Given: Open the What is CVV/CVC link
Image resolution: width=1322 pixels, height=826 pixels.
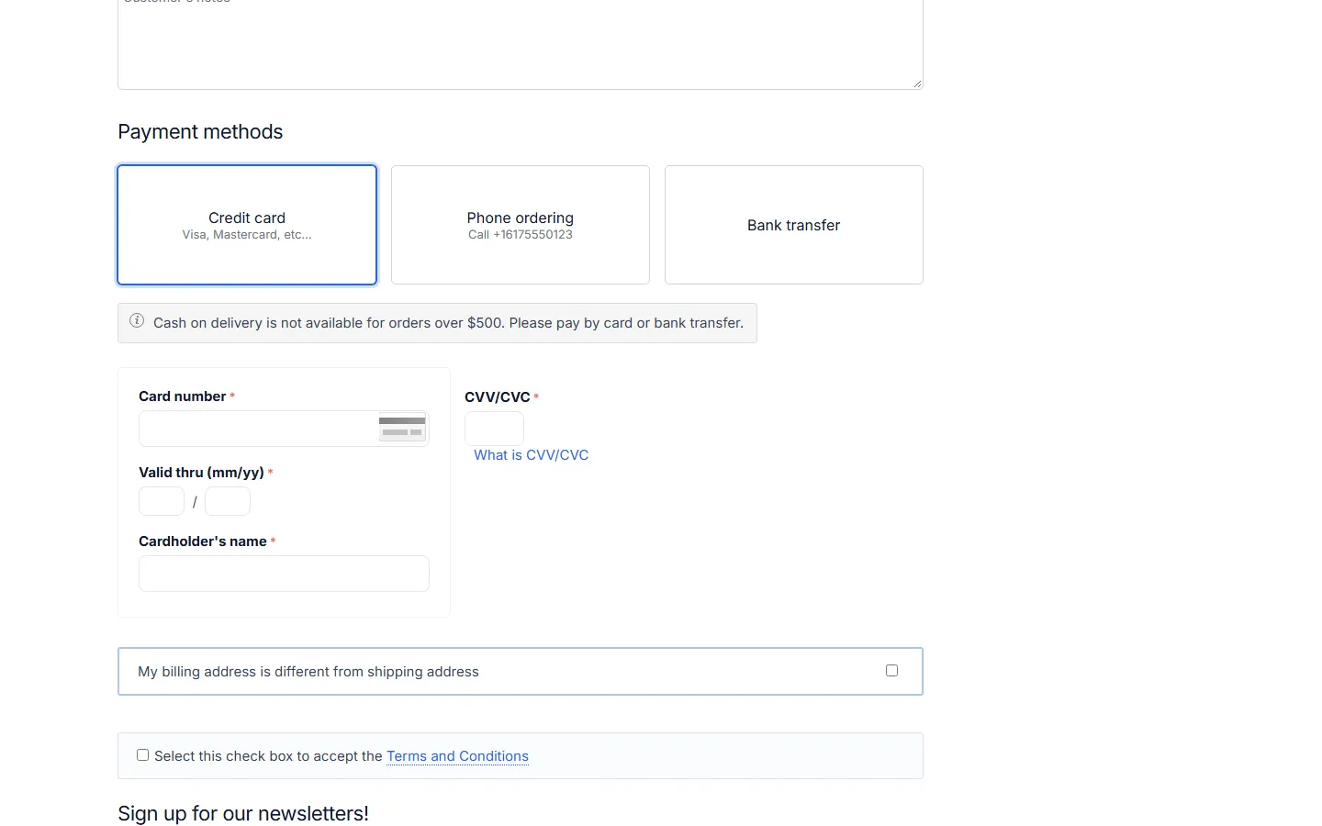Looking at the screenshot, I should click(x=531, y=455).
